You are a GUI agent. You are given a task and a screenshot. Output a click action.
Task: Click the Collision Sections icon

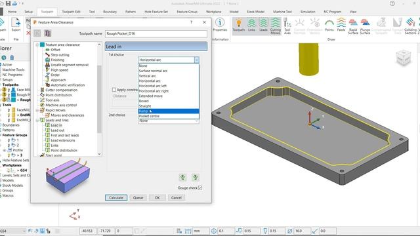pyautogui.click(x=410, y=26)
